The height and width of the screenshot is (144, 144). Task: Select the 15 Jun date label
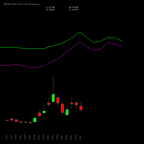pos(11,137)
